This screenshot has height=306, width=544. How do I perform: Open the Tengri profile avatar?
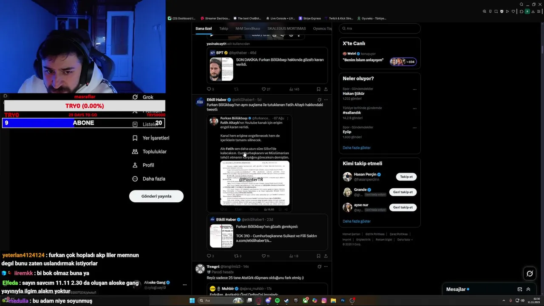[200, 269]
